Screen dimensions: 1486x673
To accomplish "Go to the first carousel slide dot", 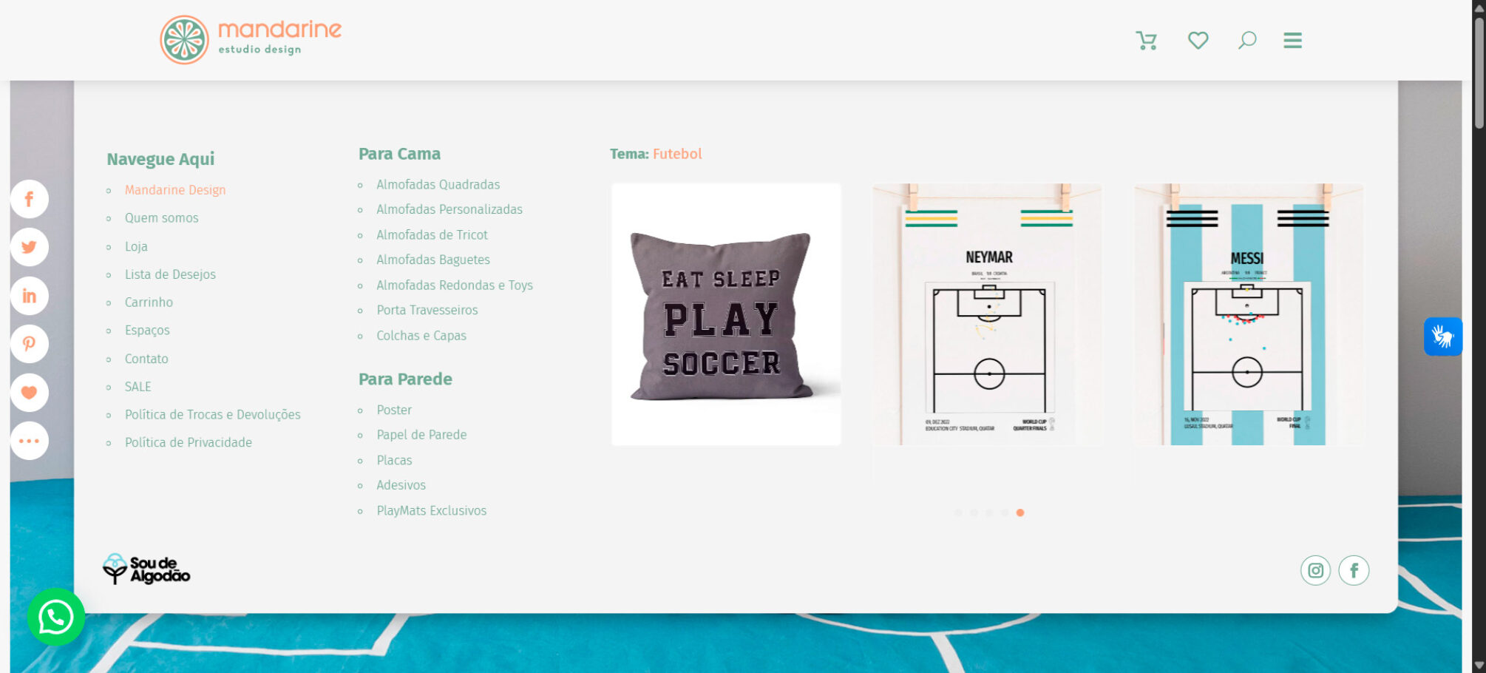I will (958, 513).
